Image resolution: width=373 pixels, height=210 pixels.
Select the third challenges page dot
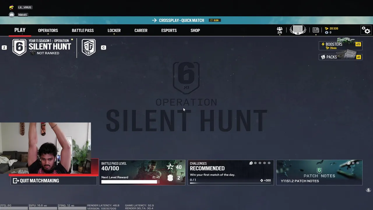[260, 163]
